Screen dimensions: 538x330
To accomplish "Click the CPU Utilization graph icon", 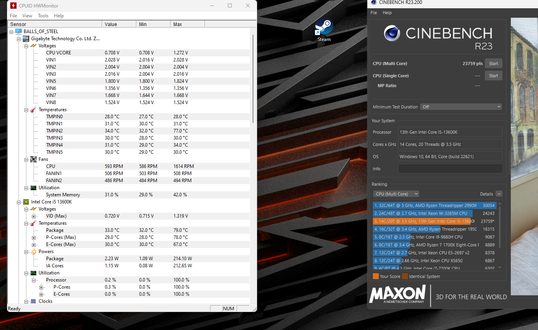I will 34,273.
